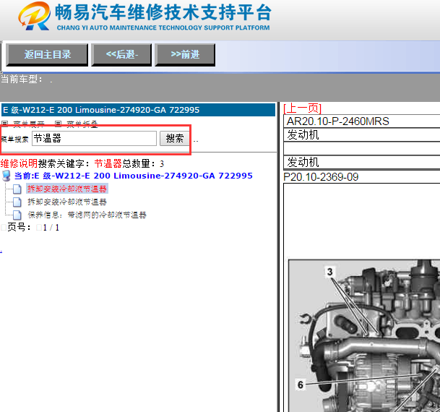Select root node 当前:E 级-W212-E 200 Limousine
This screenshot has height=412, width=440.
point(133,176)
